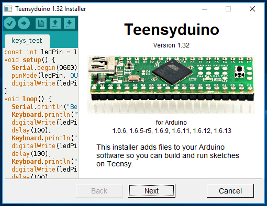Click the "const int ledPin" code line

(x=41, y=52)
